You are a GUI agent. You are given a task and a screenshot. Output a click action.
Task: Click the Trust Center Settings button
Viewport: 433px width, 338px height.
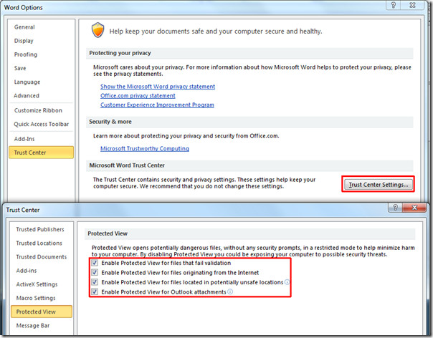(x=379, y=185)
